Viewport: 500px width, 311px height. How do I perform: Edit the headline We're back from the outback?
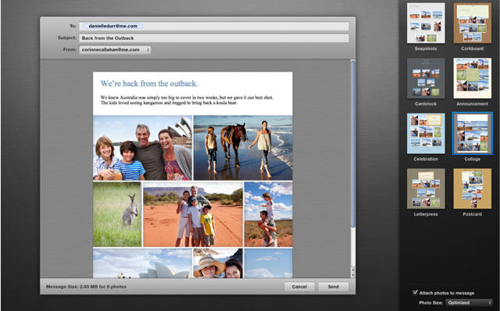[x=149, y=84]
